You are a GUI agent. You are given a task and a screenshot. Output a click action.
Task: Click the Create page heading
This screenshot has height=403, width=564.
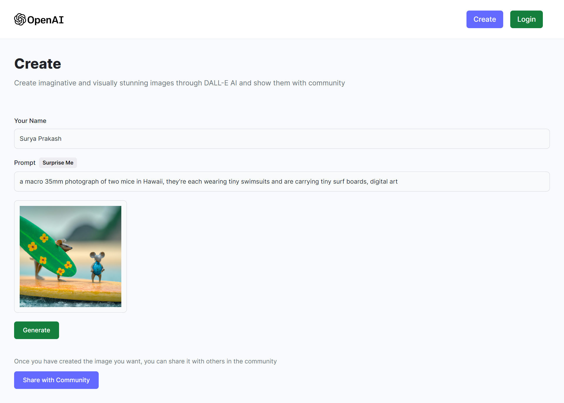click(38, 64)
